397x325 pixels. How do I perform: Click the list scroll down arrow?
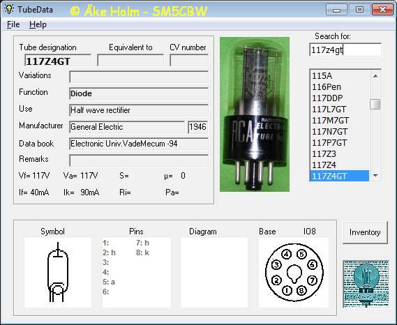pyautogui.click(x=375, y=176)
